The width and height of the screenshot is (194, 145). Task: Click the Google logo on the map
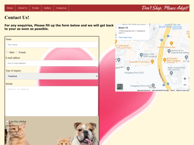point(152,87)
